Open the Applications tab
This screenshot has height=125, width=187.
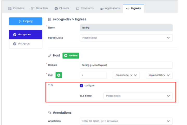pyautogui.click(x=110, y=8)
